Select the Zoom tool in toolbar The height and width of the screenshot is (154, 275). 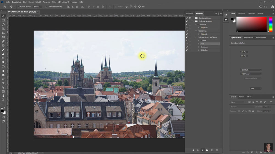pos(3,100)
